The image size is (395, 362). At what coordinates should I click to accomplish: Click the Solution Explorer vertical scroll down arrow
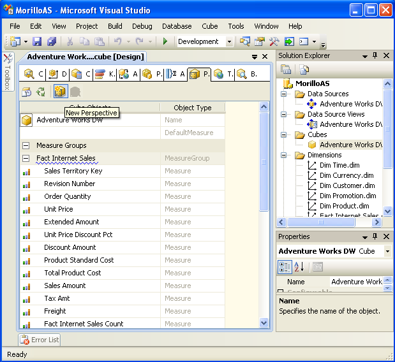click(x=387, y=211)
